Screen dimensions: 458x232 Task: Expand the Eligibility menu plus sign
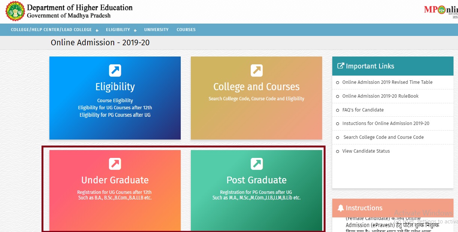pyautogui.click(x=135, y=30)
